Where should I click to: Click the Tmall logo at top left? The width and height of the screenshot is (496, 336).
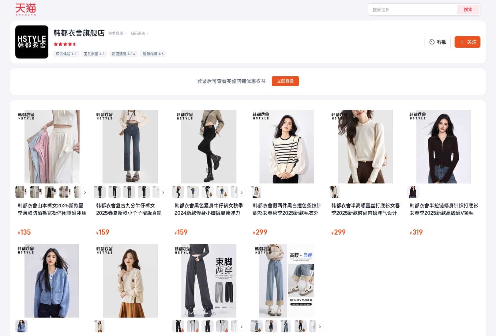(x=26, y=9)
